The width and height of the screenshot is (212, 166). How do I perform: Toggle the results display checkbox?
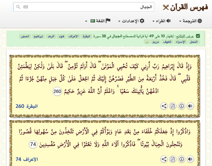(x=198, y=36)
